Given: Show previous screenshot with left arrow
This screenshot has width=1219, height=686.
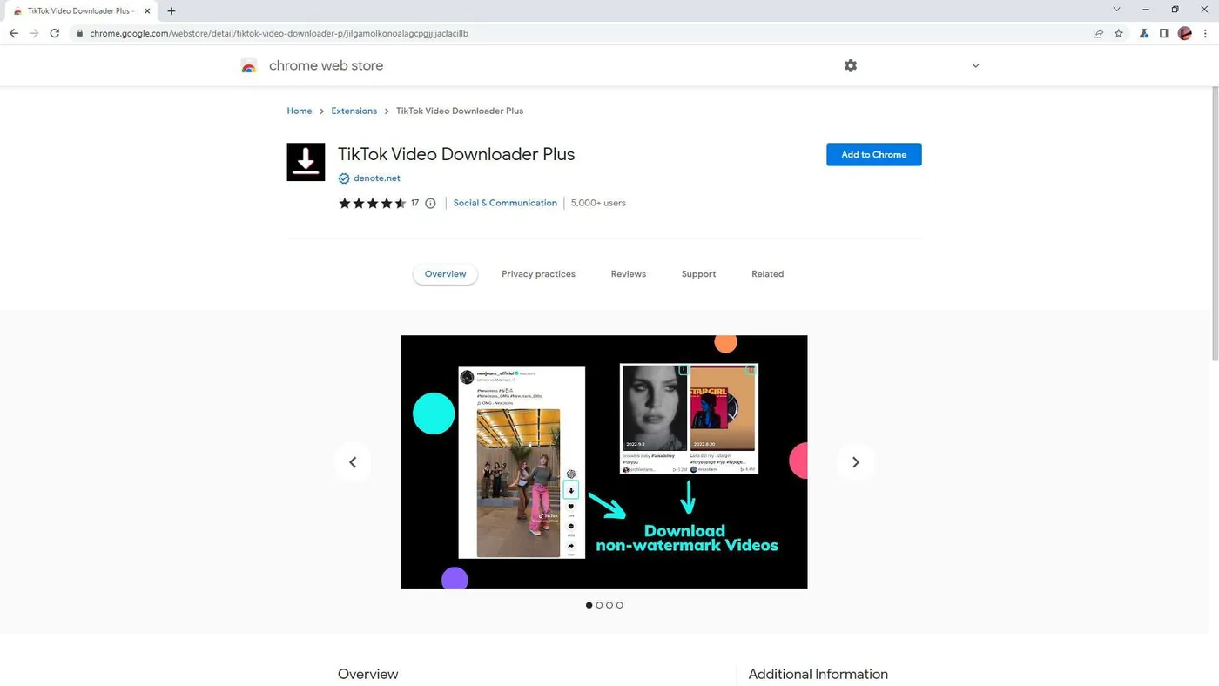Looking at the screenshot, I should [353, 462].
